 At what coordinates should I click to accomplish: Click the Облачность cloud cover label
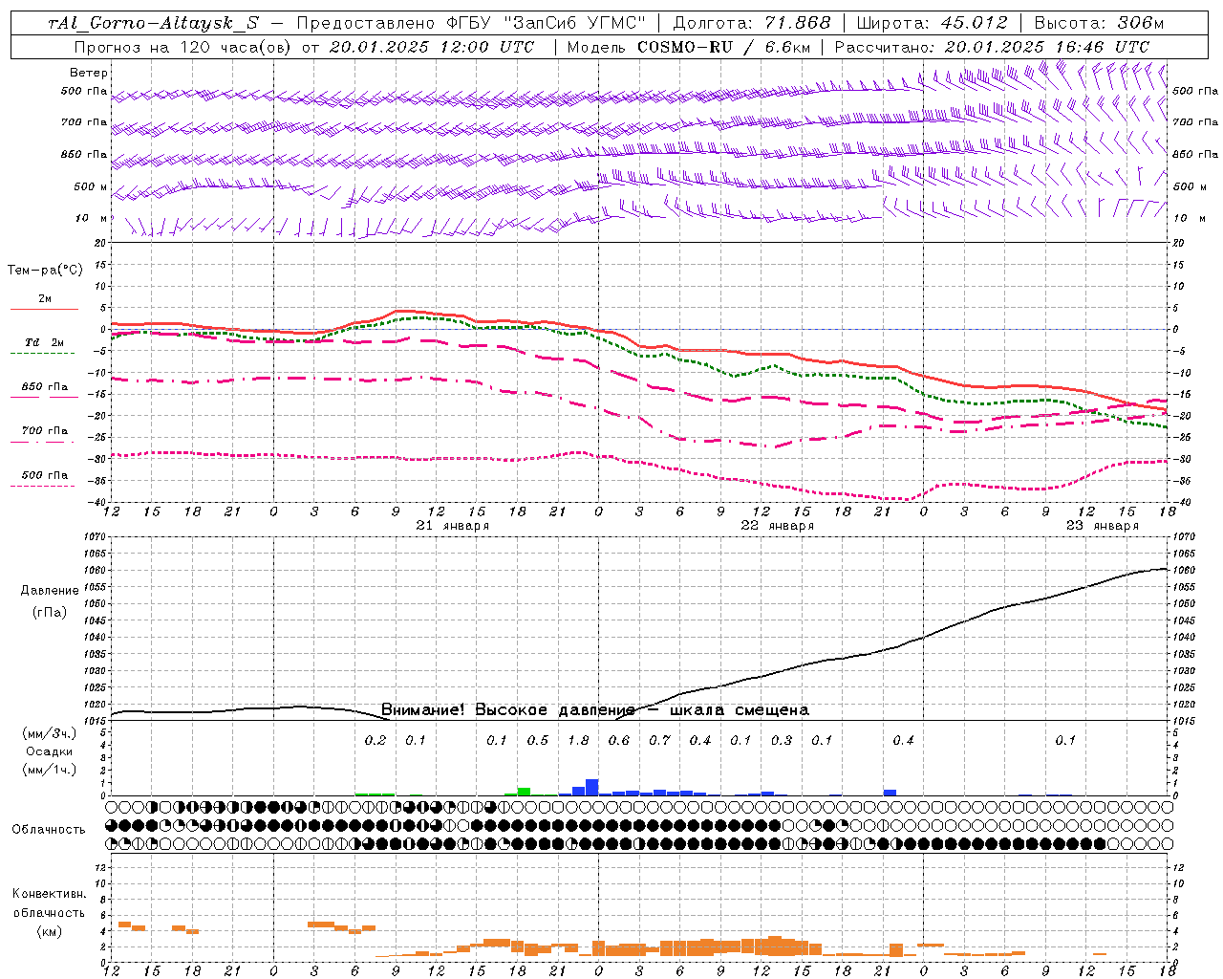tap(49, 830)
